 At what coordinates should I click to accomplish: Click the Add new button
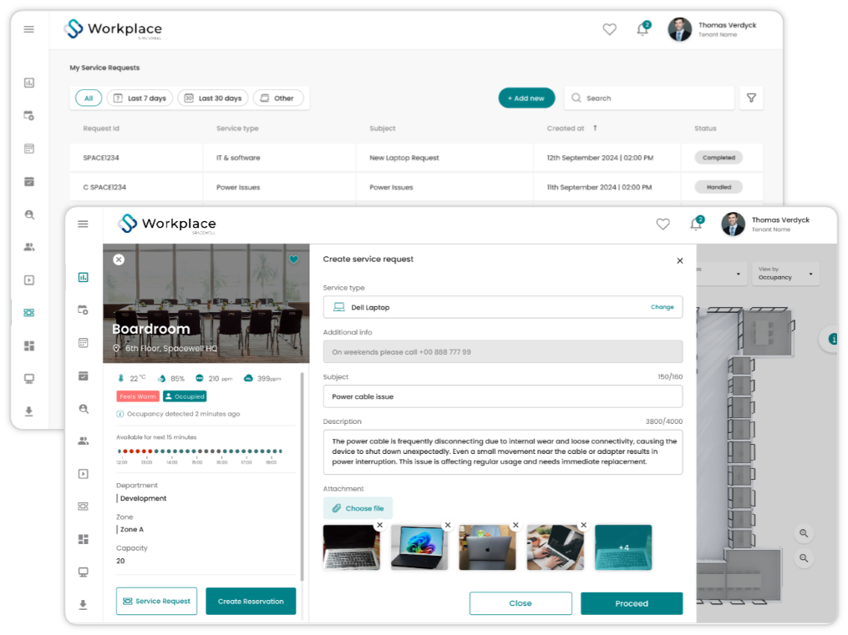tap(526, 98)
